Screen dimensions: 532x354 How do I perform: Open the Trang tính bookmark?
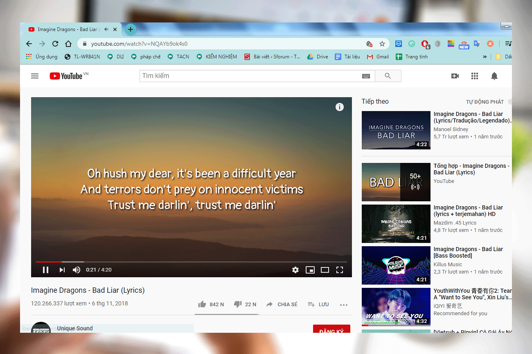point(412,57)
